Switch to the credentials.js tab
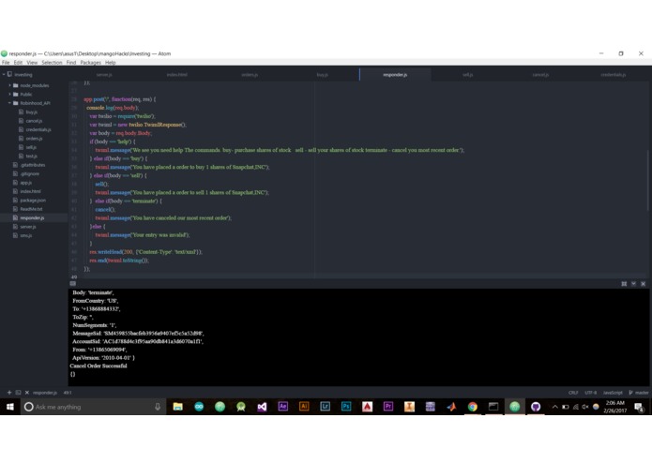 614,75
